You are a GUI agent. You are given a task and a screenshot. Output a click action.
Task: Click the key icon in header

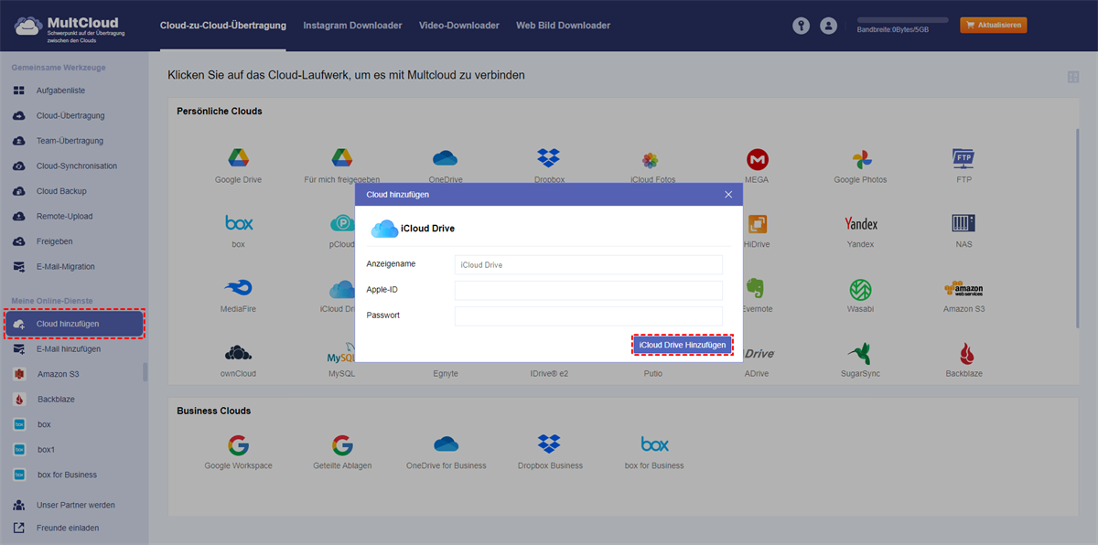tap(801, 26)
